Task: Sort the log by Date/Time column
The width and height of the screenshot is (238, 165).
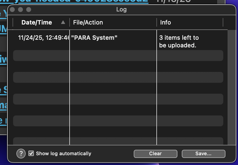Action: coord(37,22)
